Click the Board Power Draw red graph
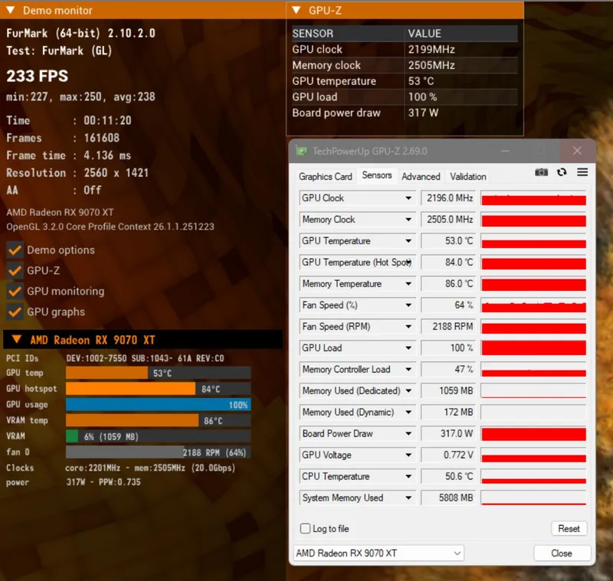Viewport: 613px width, 581px height. coord(533,433)
